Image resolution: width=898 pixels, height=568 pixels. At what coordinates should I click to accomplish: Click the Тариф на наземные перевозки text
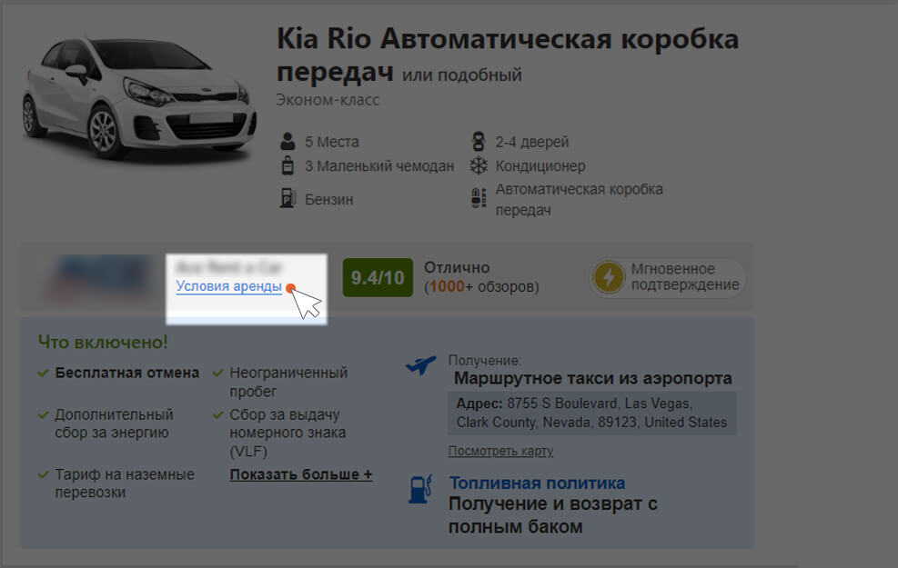[125, 483]
